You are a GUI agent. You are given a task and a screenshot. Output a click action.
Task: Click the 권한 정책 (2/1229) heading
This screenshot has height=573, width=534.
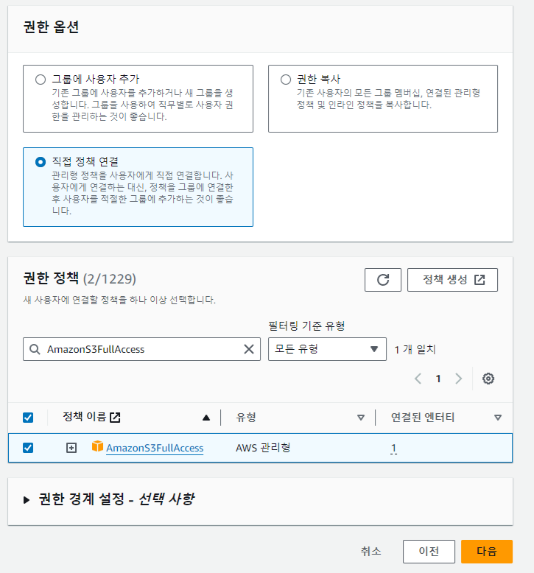click(80, 278)
